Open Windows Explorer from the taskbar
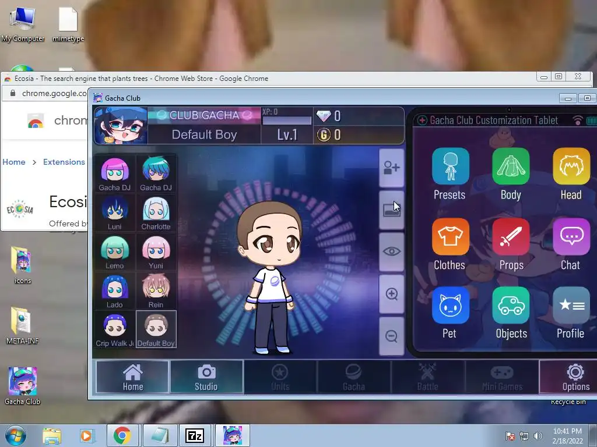The height and width of the screenshot is (447, 597). [52, 436]
